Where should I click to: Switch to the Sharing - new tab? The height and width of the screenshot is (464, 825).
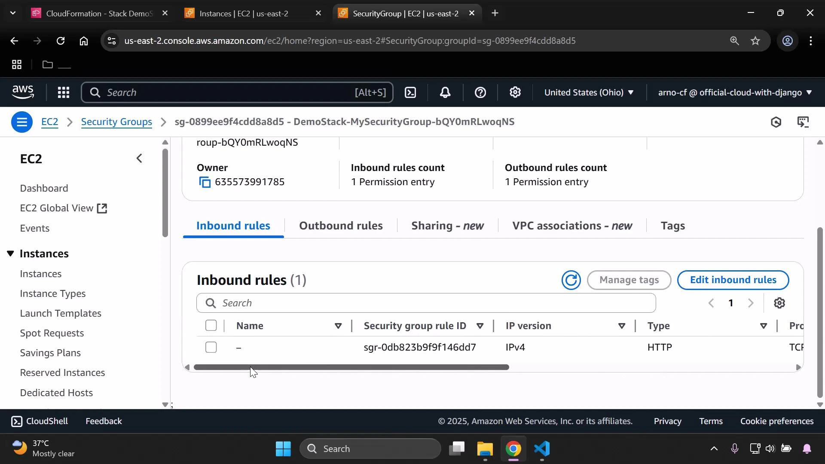click(447, 226)
